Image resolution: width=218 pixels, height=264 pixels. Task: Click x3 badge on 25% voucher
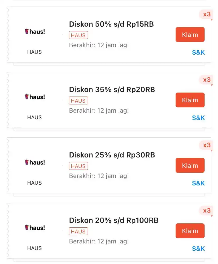tap(206, 145)
